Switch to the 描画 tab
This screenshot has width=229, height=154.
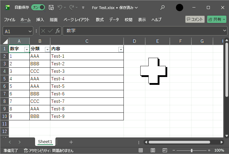(53, 20)
